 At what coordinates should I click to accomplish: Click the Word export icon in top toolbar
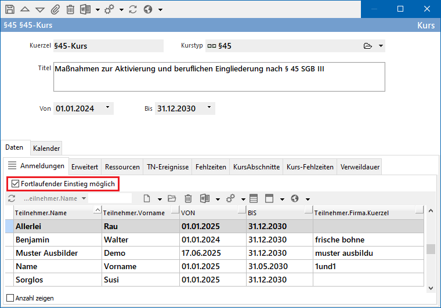86,9
